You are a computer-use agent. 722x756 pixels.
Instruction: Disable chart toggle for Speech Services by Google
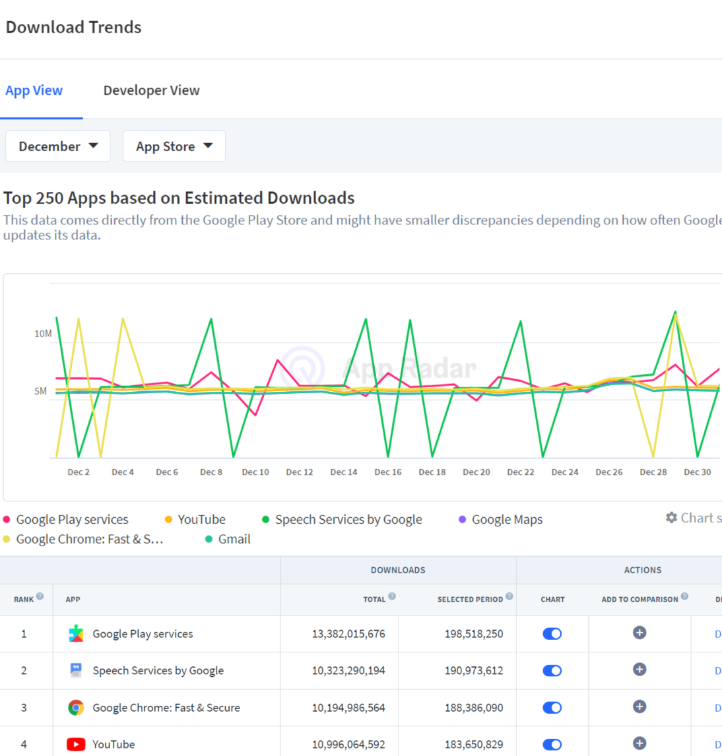coord(552,671)
